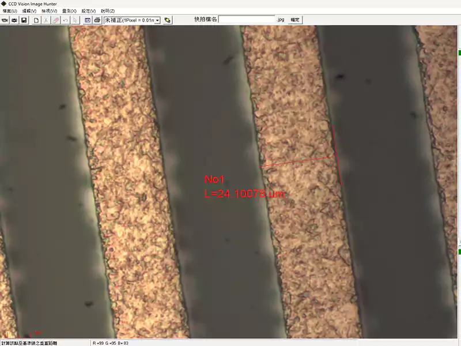Select the No1 measurement length label
This screenshot has height=346, width=461.
point(244,193)
